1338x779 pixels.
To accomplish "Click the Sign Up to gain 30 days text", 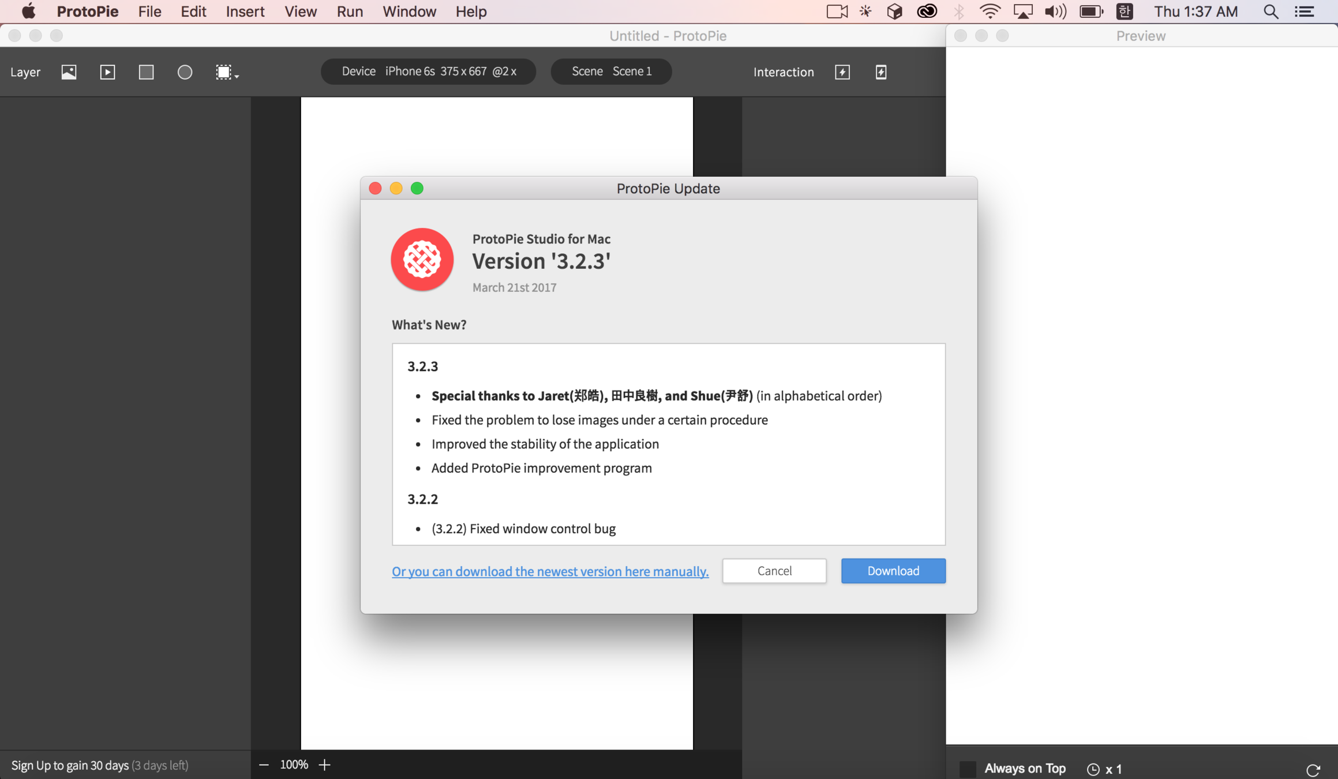I will [70, 765].
